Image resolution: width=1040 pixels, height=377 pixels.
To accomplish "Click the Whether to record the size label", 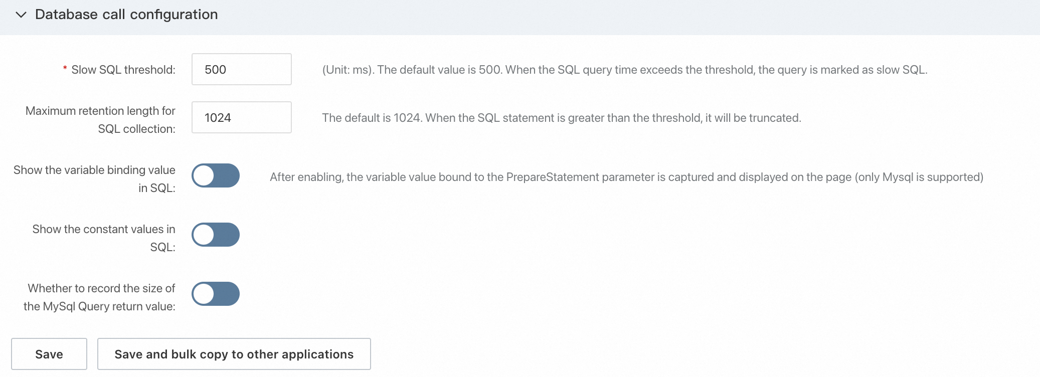I will click(x=100, y=297).
